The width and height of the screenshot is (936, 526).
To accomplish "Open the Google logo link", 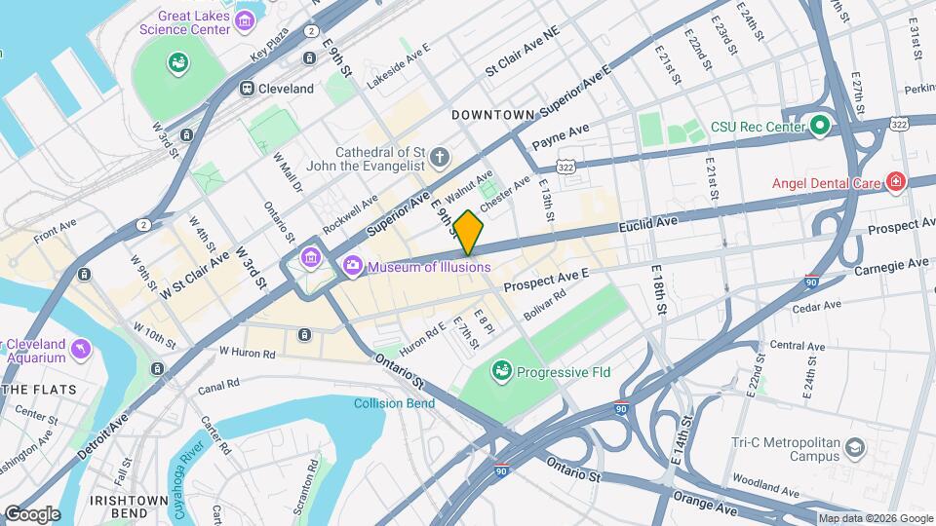I will 32,514.
